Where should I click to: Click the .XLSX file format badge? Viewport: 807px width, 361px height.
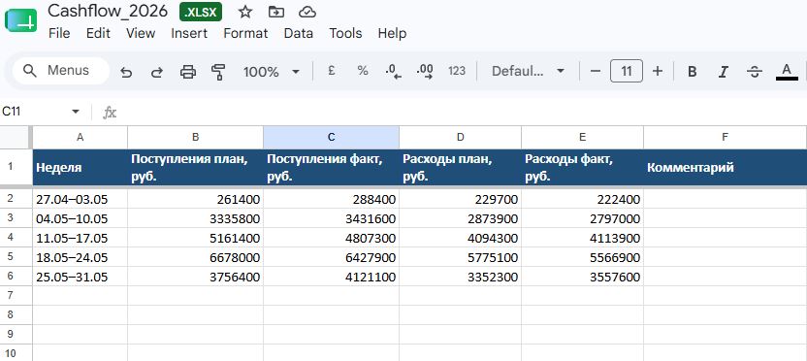point(201,12)
